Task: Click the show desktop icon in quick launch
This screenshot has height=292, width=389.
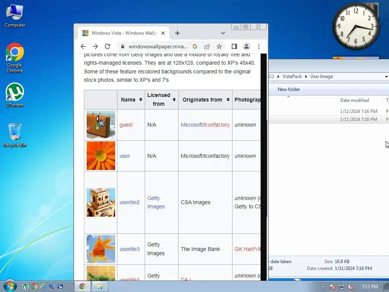Action: [52, 287]
